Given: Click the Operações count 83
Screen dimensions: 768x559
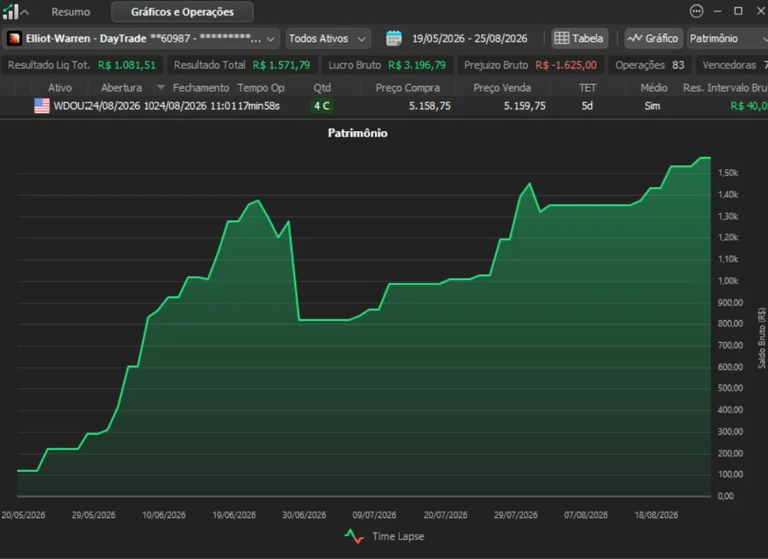Looking at the screenshot, I should click(x=678, y=65).
